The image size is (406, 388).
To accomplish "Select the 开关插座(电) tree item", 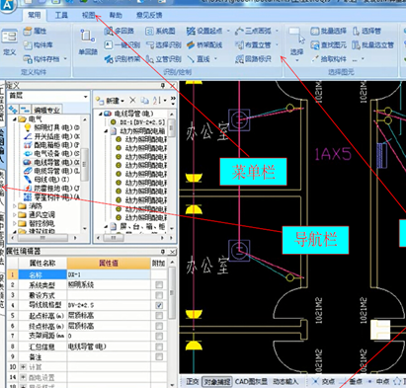I will click(x=52, y=136).
